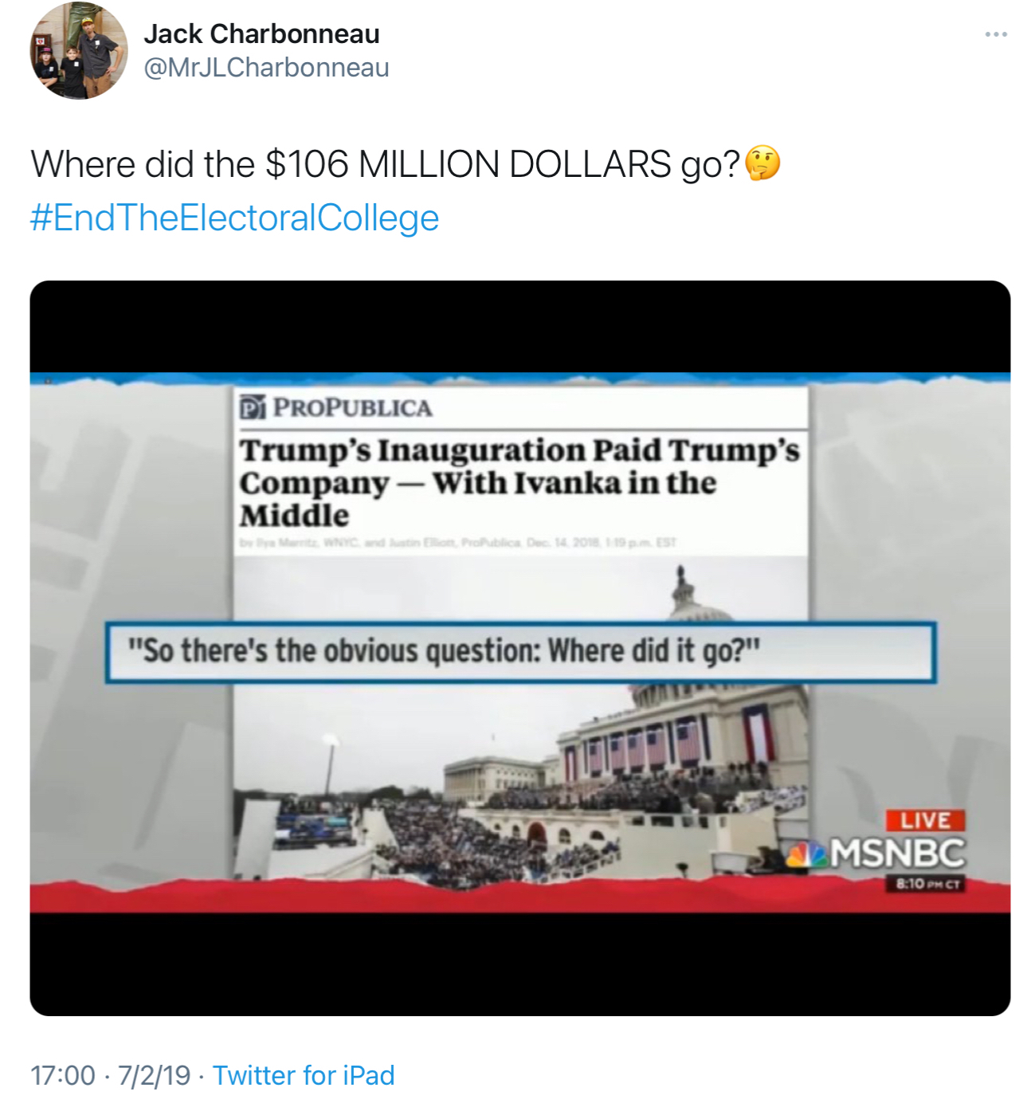The image size is (1035, 1115).
Task: Click the MSNBC peacock logo
Action: click(806, 854)
